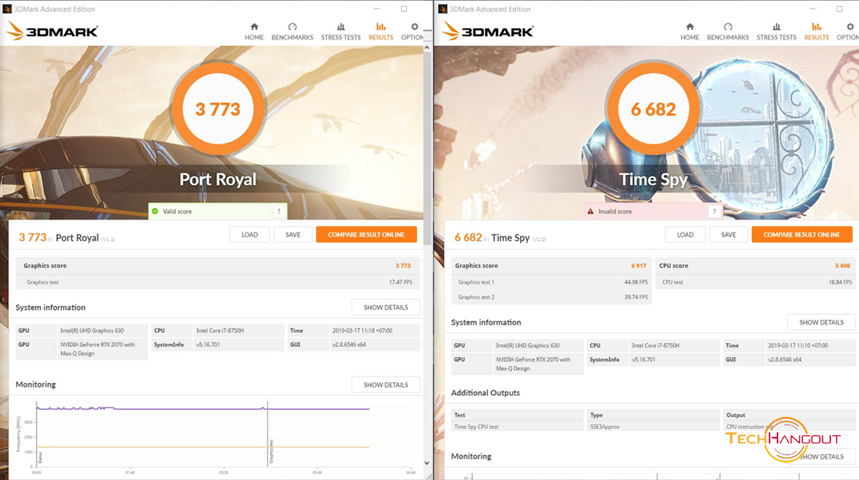
Task: Select time 2019-03-17 11:10 +07:00 value
Action: point(798,345)
